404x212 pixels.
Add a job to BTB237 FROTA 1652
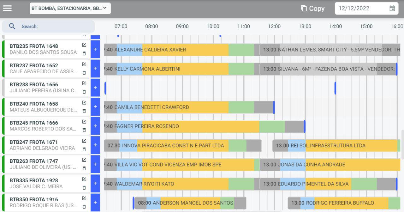pyautogui.click(x=95, y=69)
